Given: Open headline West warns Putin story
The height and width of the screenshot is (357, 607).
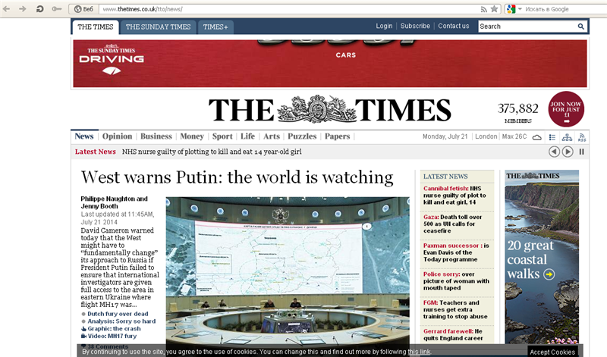Looking at the screenshot, I should click(237, 177).
